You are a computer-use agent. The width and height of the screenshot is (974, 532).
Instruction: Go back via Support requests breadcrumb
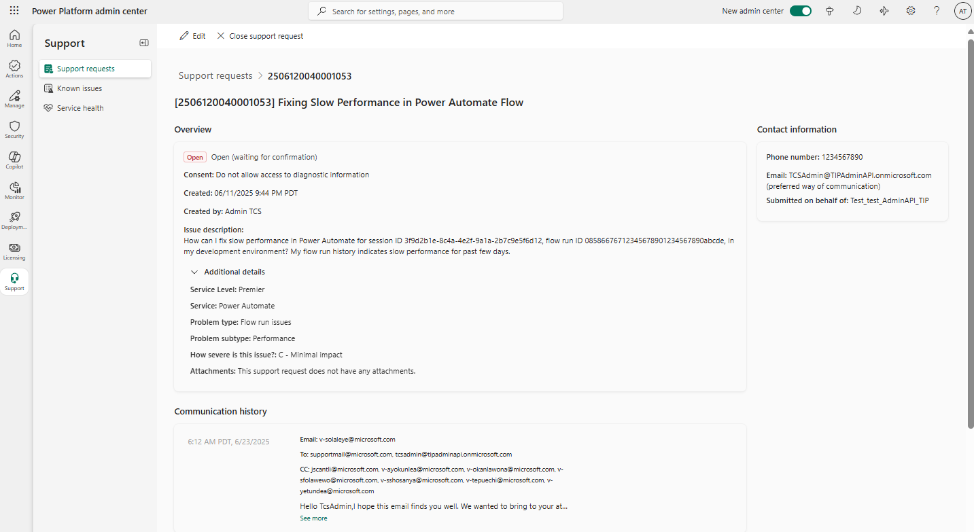coord(215,76)
